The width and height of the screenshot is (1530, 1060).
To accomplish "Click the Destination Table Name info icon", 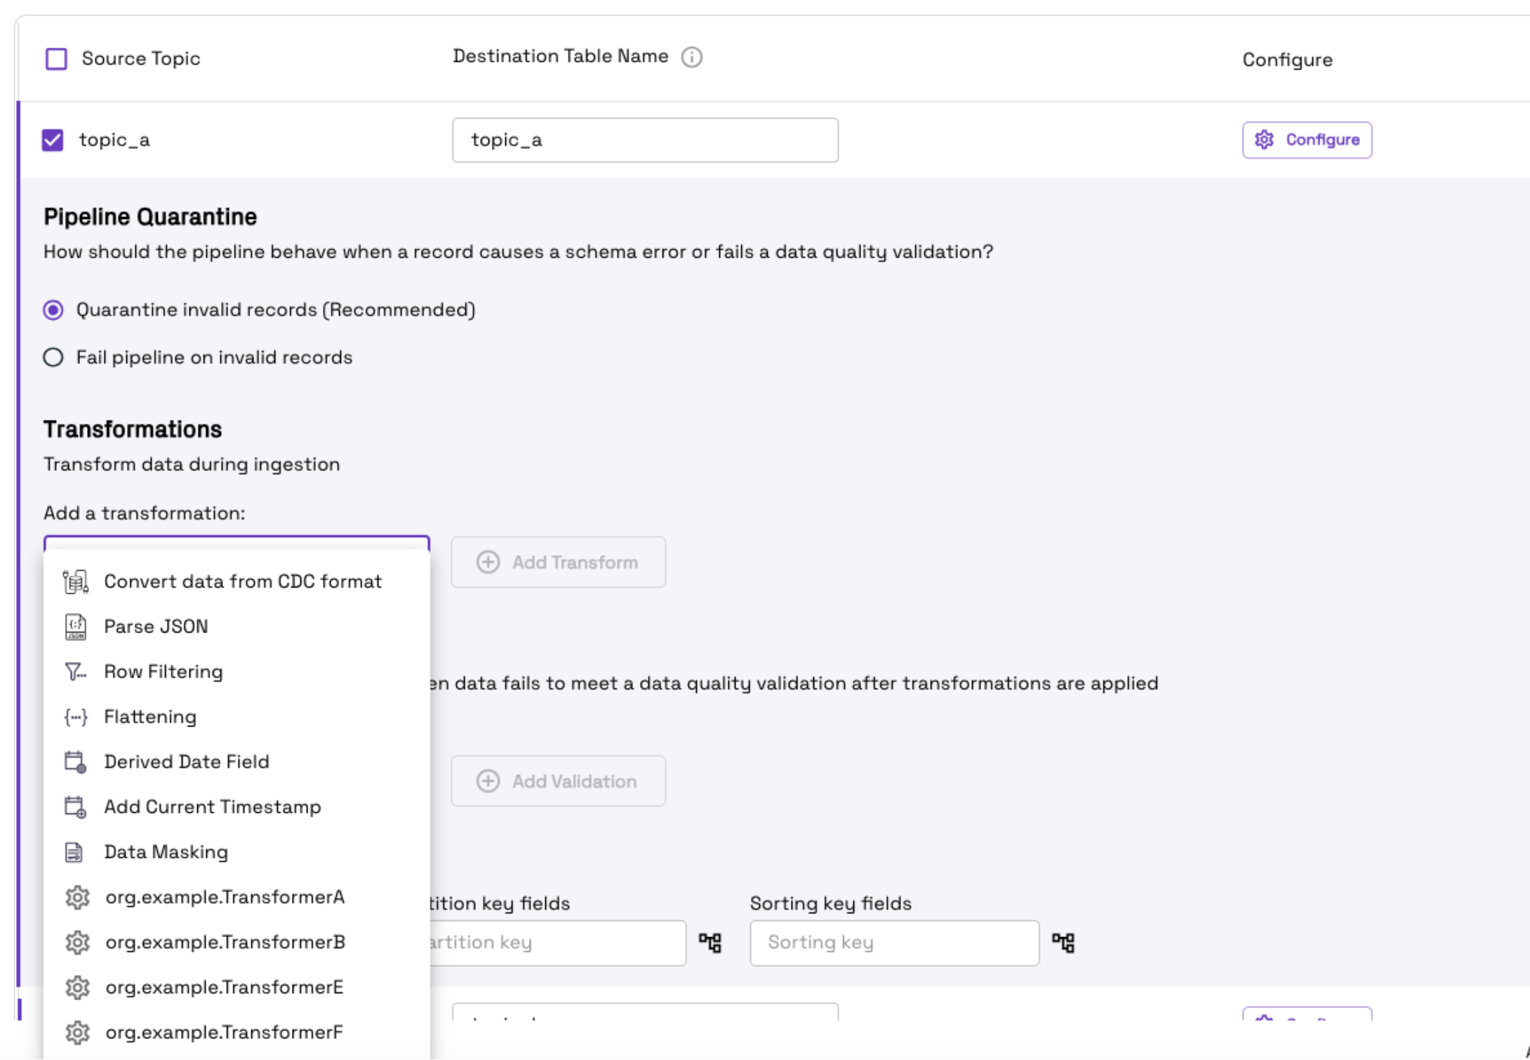I will (691, 57).
